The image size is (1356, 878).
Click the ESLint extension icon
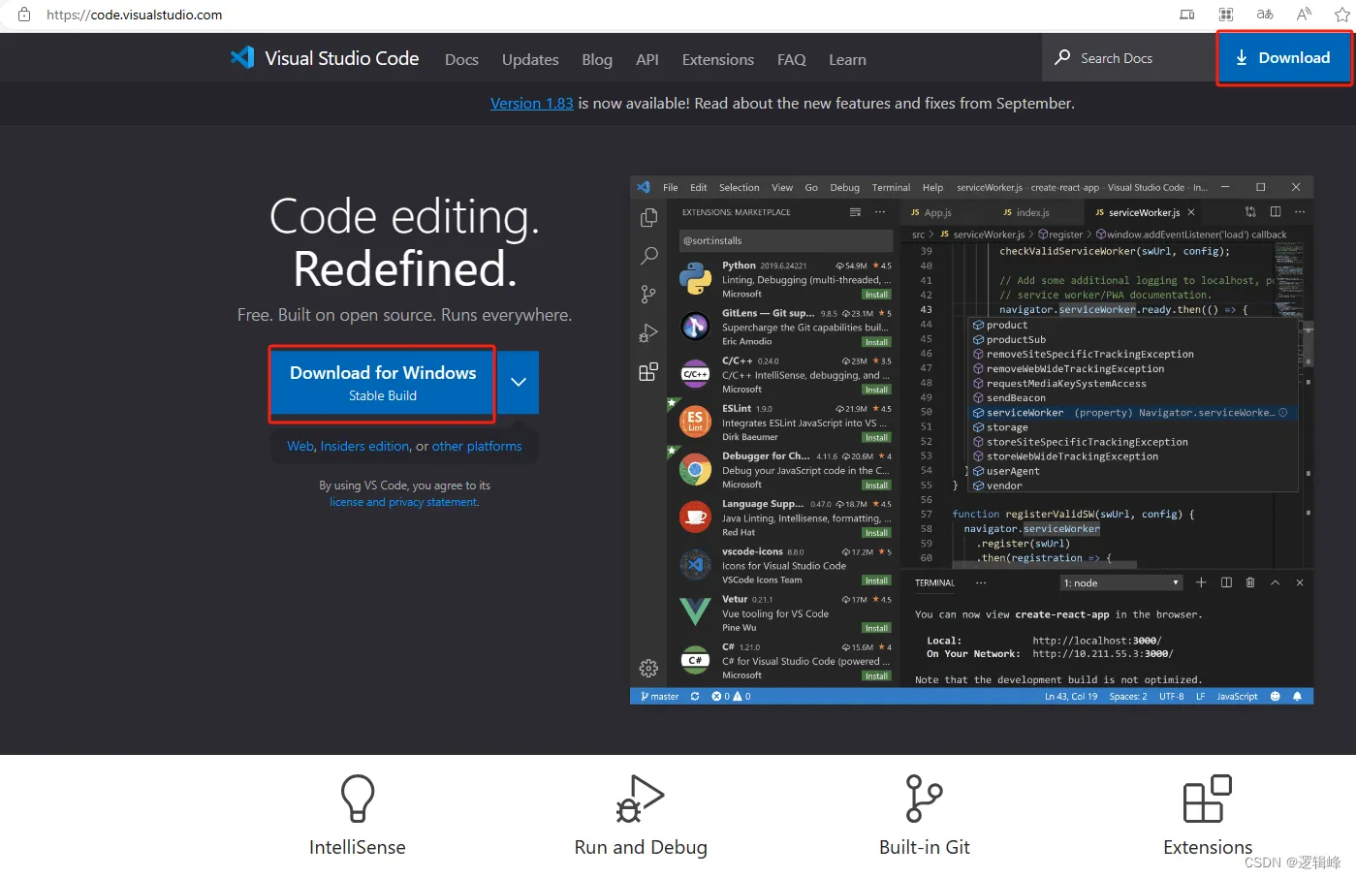point(695,422)
